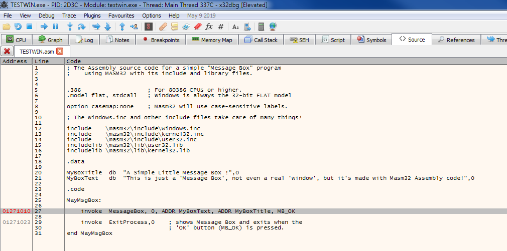Click the Address column header
The image size is (507, 251).
coord(16,61)
